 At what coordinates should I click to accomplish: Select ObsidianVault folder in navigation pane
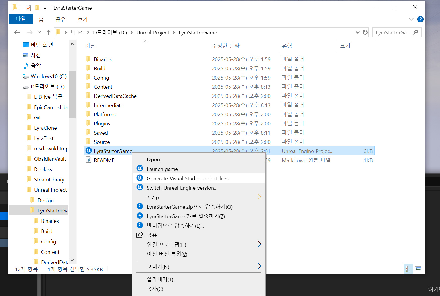tap(47, 159)
